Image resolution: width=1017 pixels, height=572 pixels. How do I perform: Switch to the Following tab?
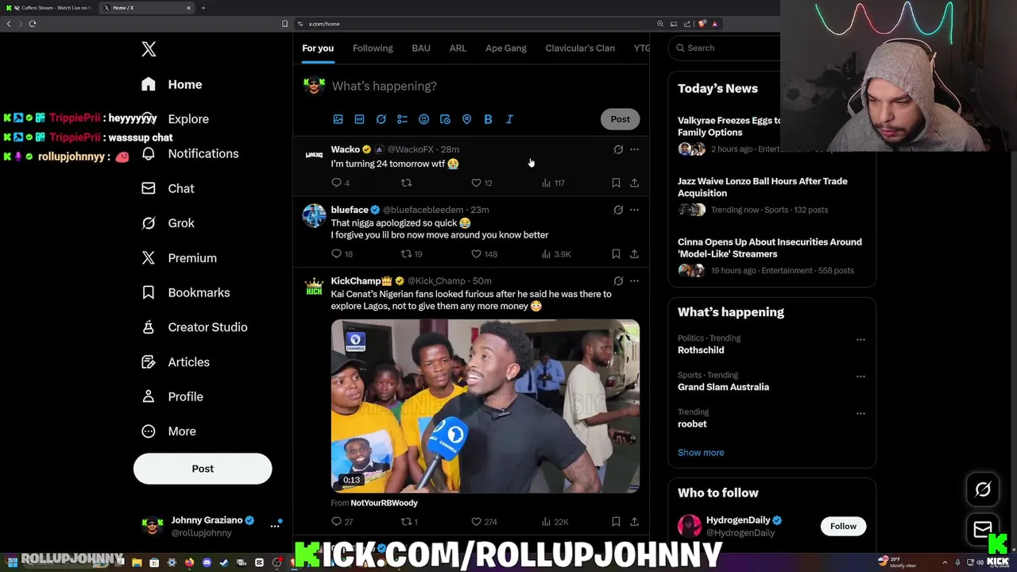coord(373,48)
